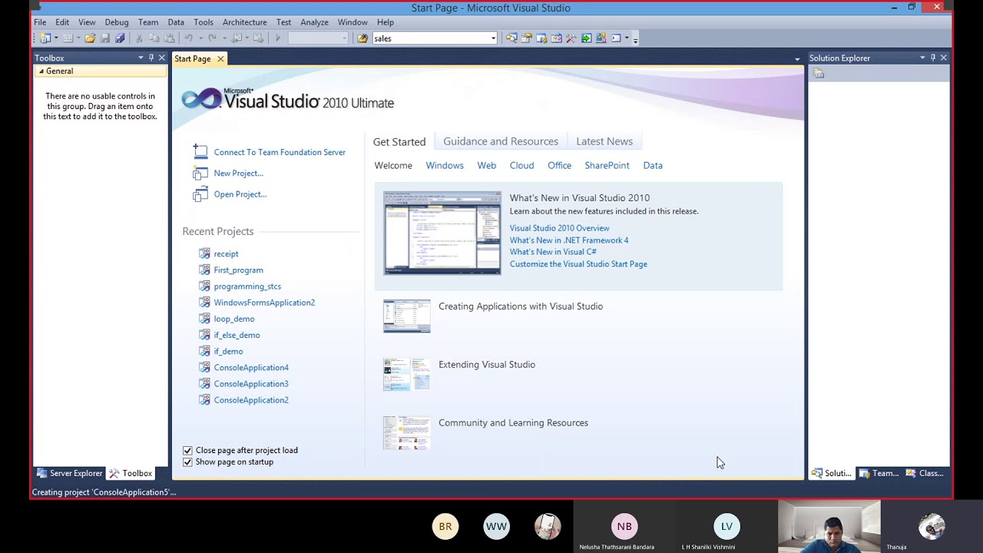Click the Undo toolbar icon
The height and width of the screenshot is (553, 983).
point(188,38)
